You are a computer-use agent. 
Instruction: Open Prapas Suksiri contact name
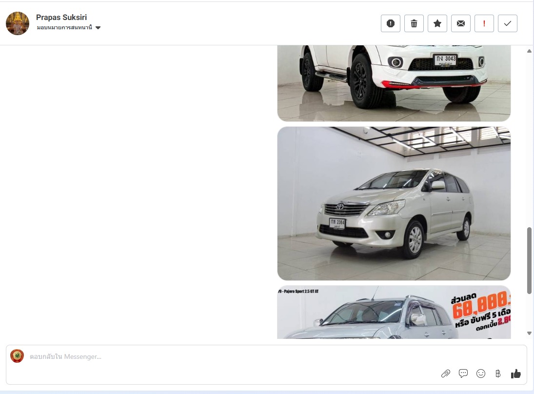click(61, 18)
